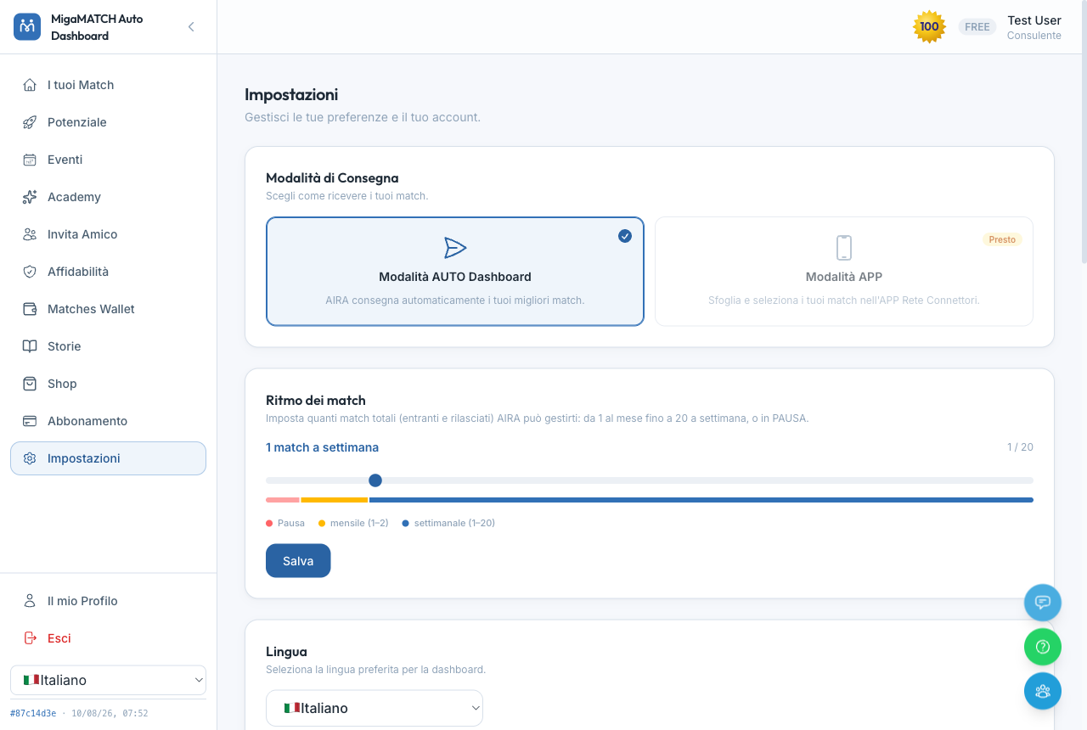Click the shield icon beside Affidabilità
The width and height of the screenshot is (1087, 730).
pyautogui.click(x=30, y=272)
